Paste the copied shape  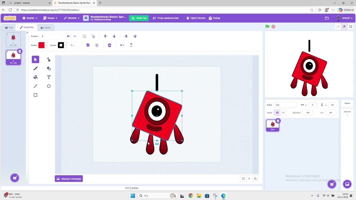[x=97, y=45]
